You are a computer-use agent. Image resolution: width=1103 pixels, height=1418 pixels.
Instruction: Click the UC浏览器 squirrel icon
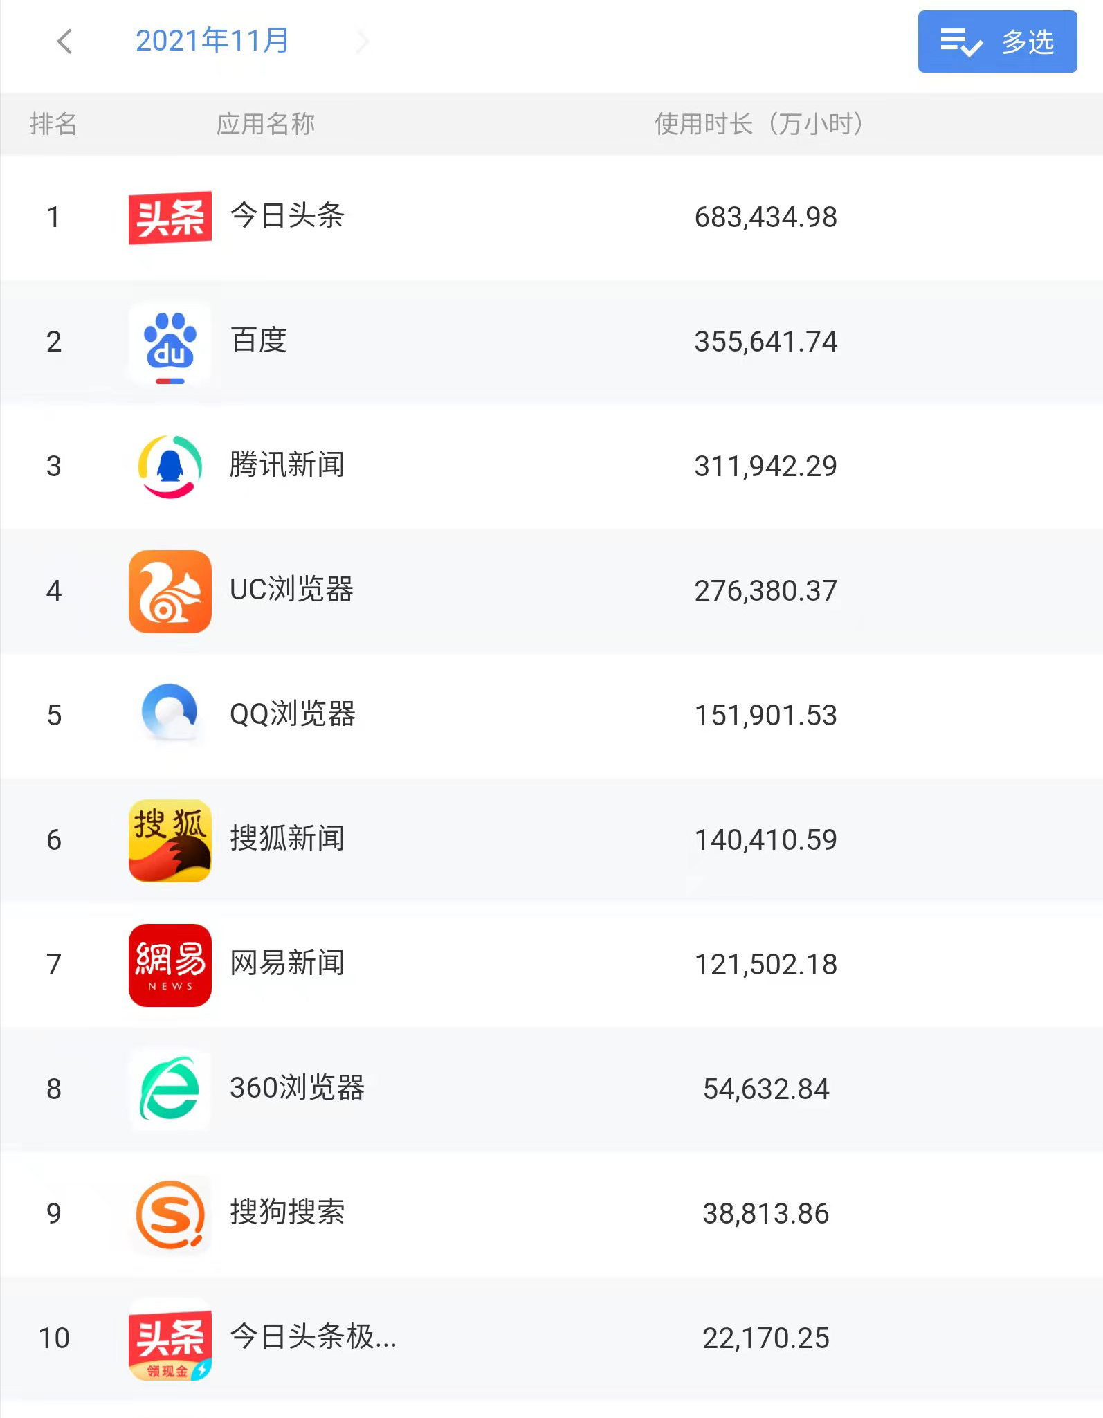[170, 592]
